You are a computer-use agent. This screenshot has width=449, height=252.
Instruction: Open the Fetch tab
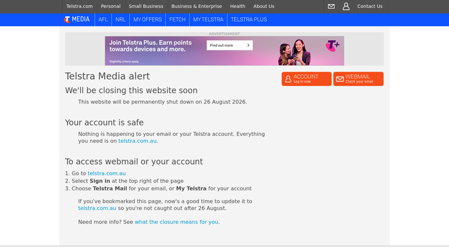pos(177,20)
